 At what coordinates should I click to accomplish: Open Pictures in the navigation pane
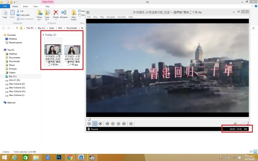pyautogui.click(x=13, y=69)
